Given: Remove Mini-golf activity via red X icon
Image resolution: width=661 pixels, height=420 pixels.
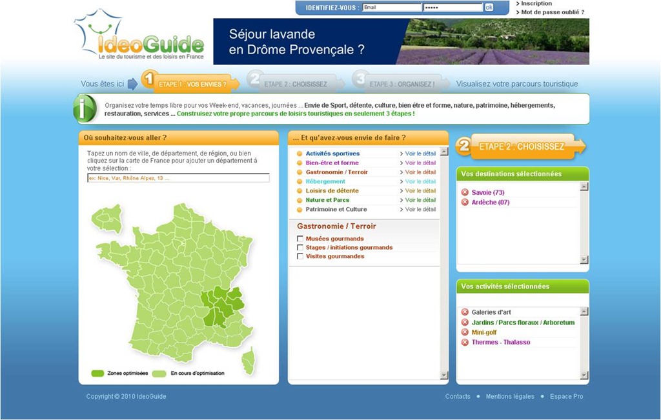Looking at the screenshot, I should click(x=465, y=333).
